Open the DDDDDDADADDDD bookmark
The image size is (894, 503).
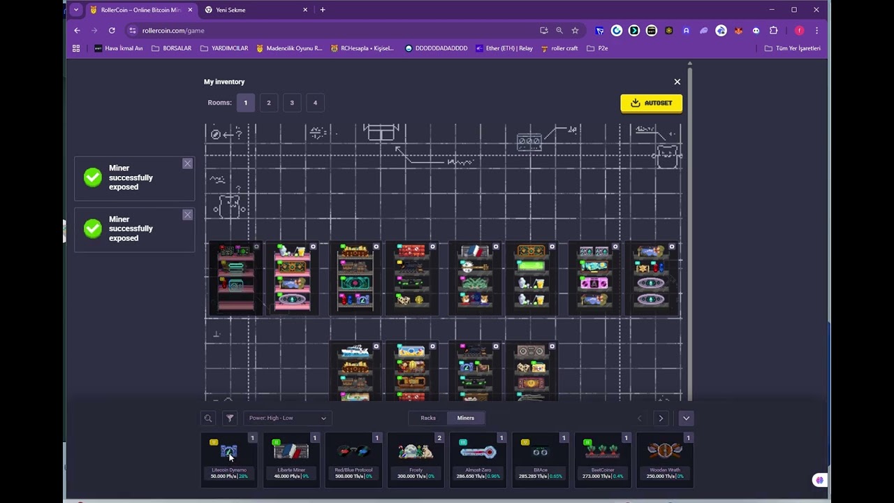click(x=437, y=48)
